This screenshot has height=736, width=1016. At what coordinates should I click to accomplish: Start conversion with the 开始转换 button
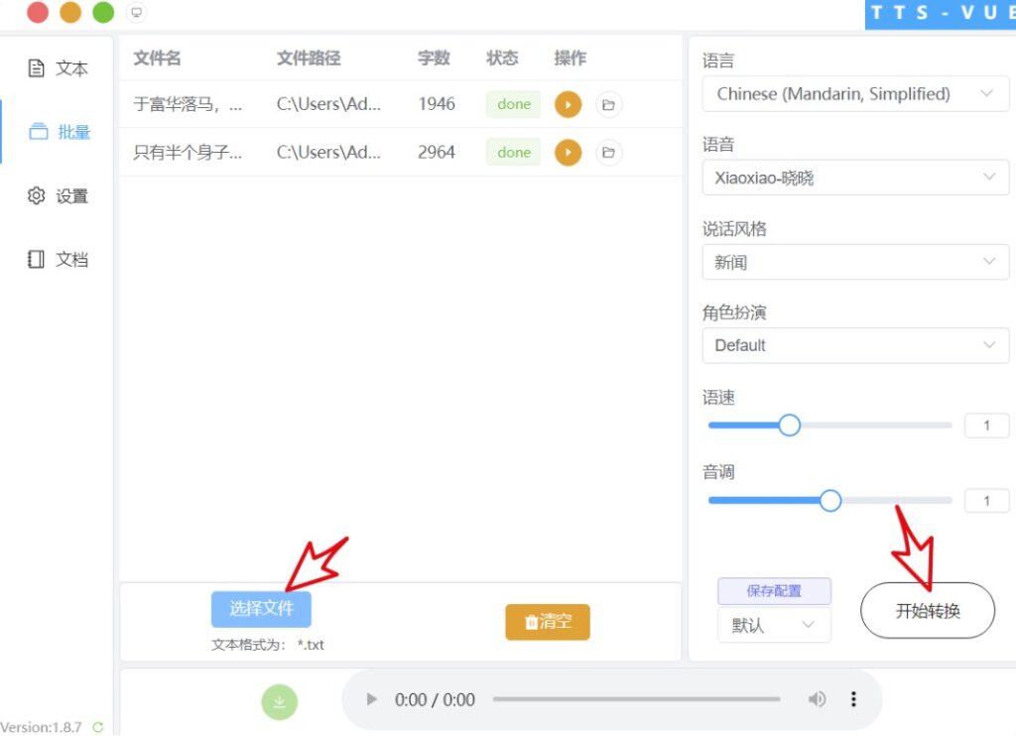tap(927, 611)
